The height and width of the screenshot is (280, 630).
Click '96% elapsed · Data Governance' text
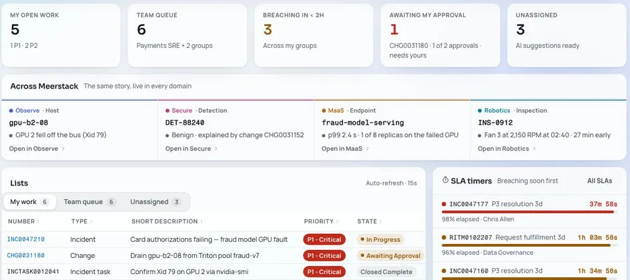[x=487, y=253]
